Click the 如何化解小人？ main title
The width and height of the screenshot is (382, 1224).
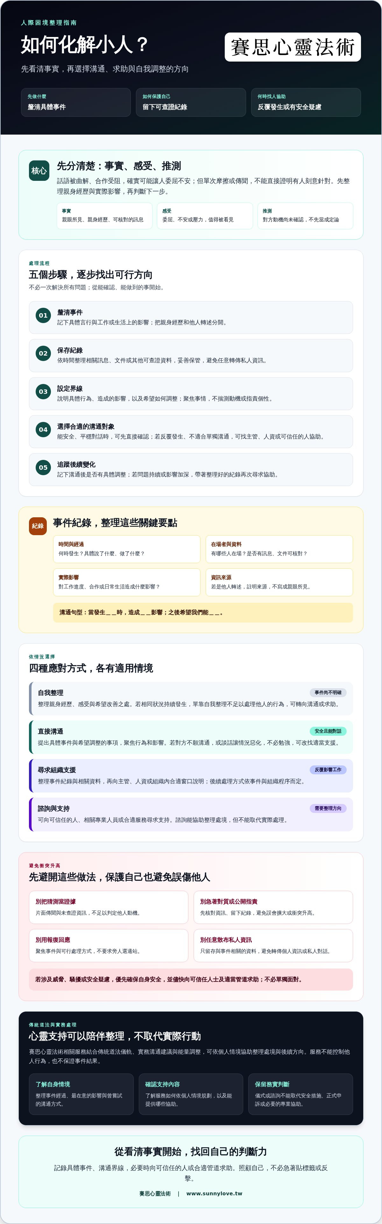[x=85, y=45]
